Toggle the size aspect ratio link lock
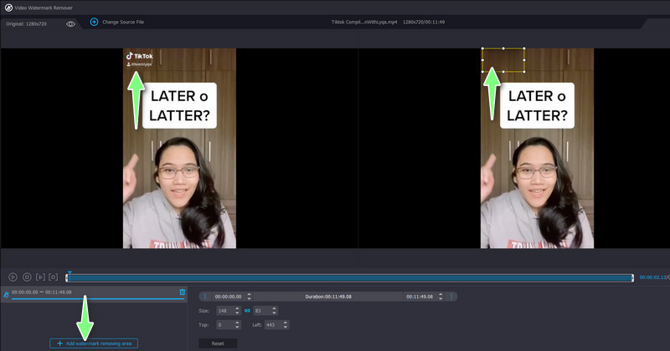 [x=247, y=311]
